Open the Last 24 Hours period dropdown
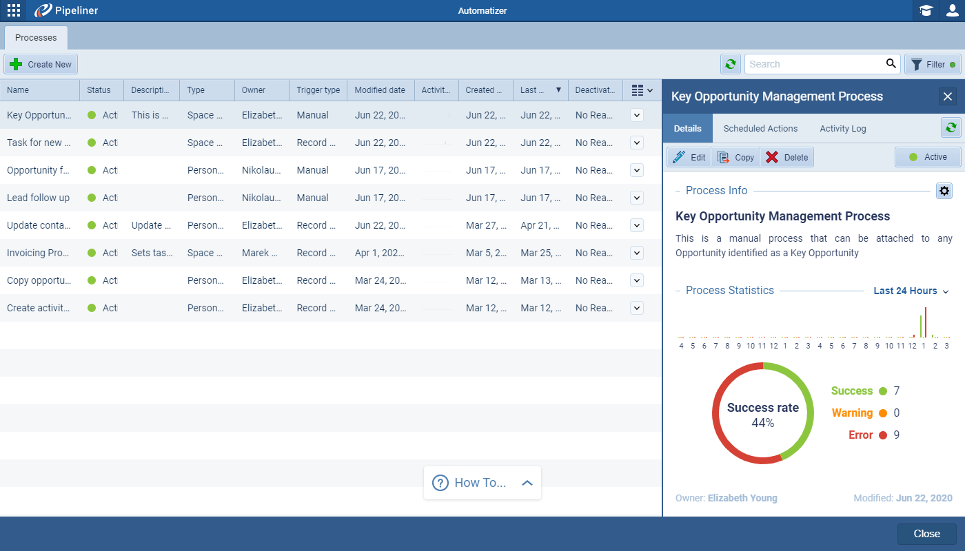This screenshot has height=551, width=965. [911, 291]
